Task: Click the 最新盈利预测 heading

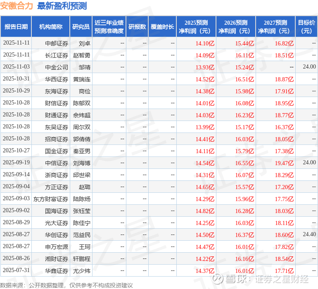Action: click(62, 6)
